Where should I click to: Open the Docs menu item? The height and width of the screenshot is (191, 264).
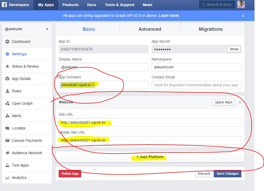coord(92,4)
